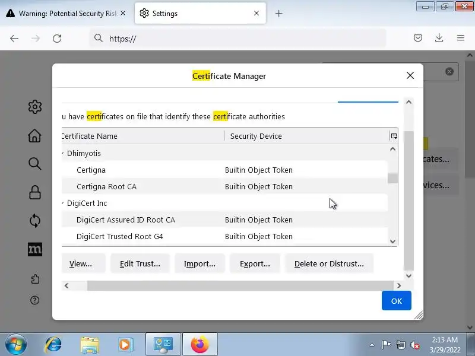Collapse the DigiCert Inc certificate group
Image resolution: width=475 pixels, height=356 pixels.
click(63, 203)
